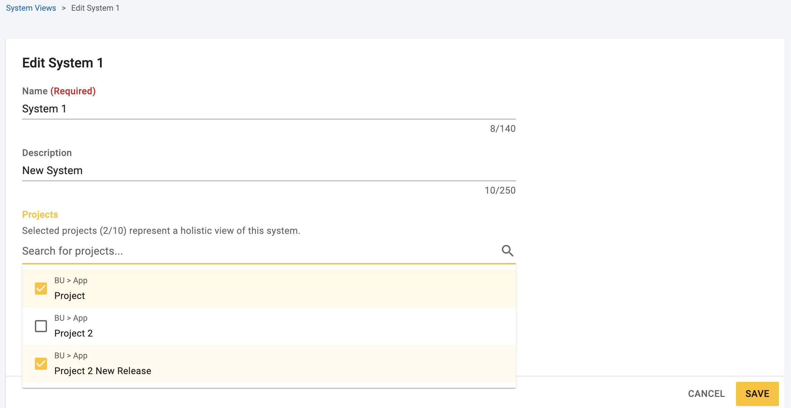Click the BU > App label above Project
This screenshot has height=408, width=791.
[x=71, y=280]
